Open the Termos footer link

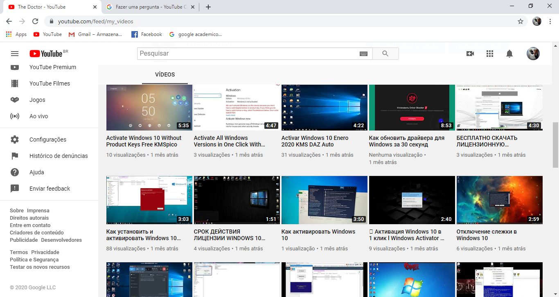(x=19, y=252)
